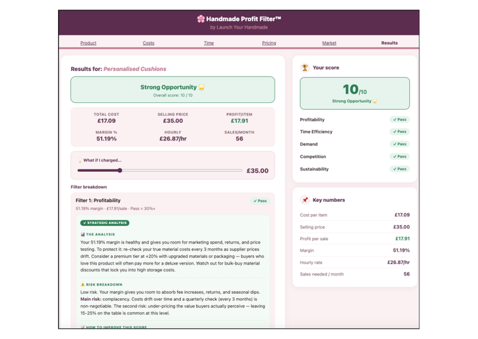478x339 pixels.
Task: Select the Pricing tab
Action: tap(269, 43)
